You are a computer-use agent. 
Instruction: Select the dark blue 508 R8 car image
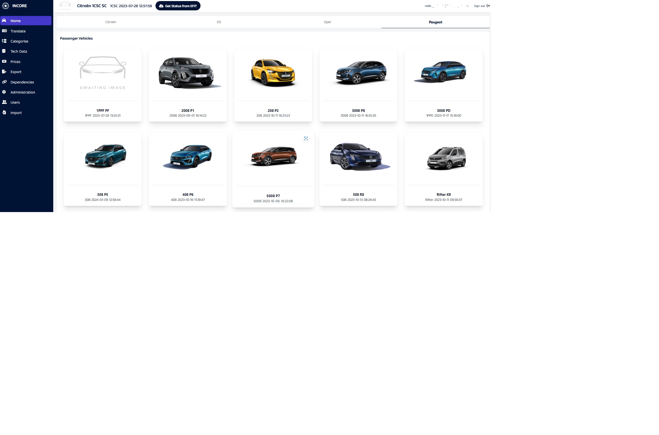click(360, 157)
